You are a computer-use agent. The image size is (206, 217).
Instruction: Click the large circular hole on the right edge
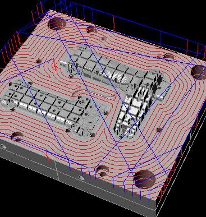point(199,72)
